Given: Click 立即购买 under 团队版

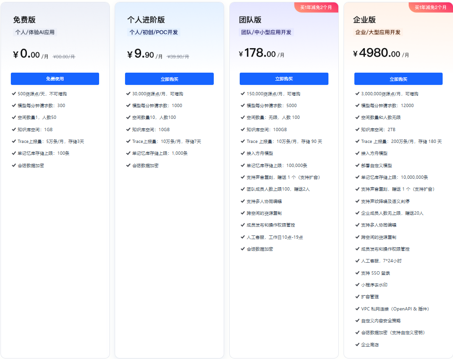Looking at the screenshot, I should point(284,79).
